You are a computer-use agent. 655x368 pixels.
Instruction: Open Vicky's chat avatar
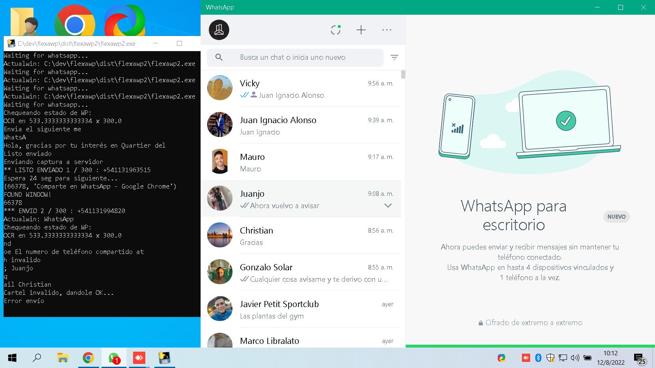(220, 88)
